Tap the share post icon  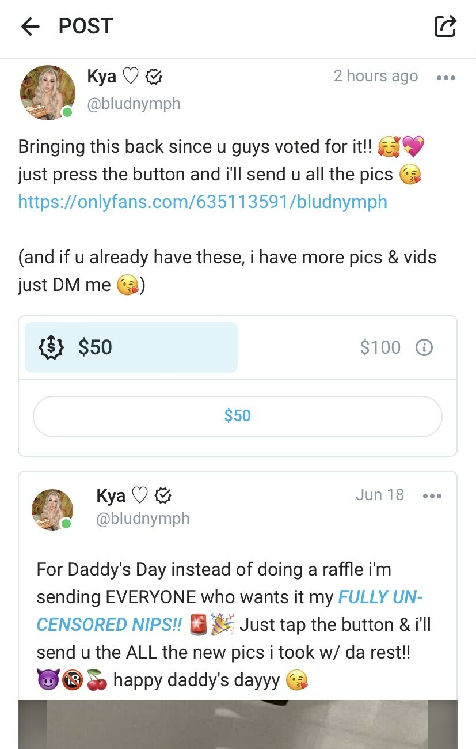coord(445,26)
